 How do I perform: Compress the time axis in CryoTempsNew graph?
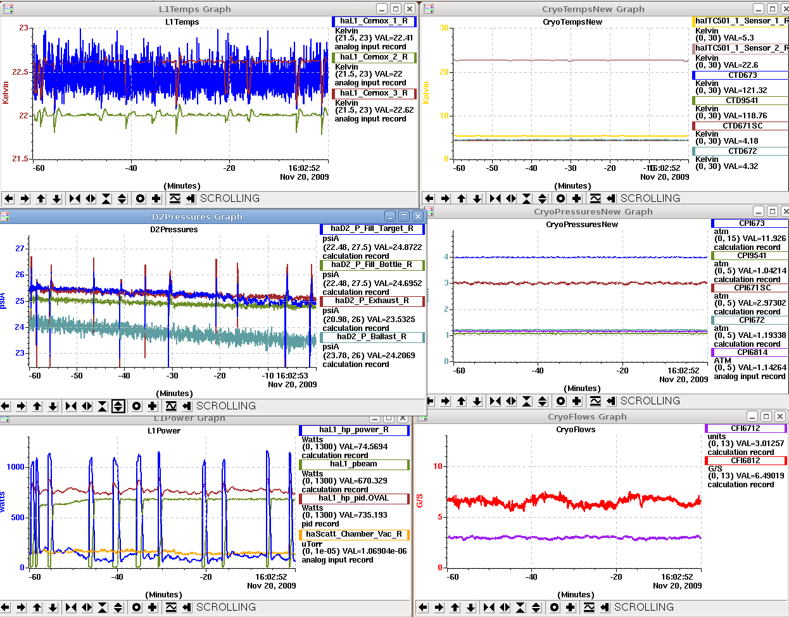(x=495, y=199)
